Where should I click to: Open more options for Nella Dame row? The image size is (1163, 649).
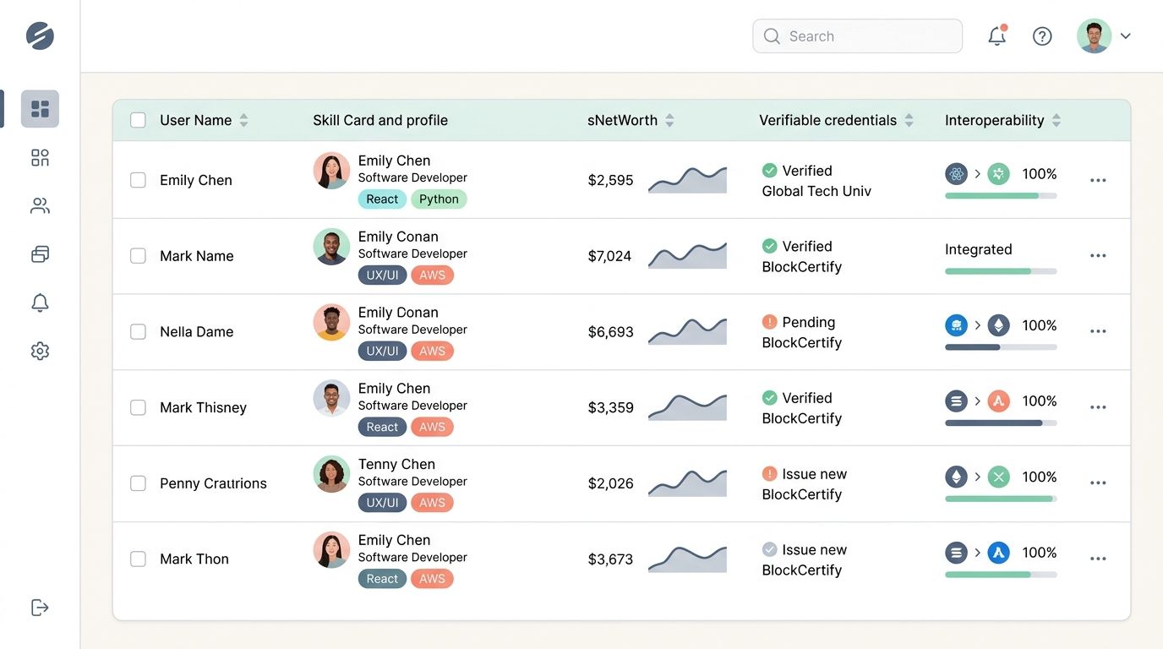click(x=1098, y=332)
